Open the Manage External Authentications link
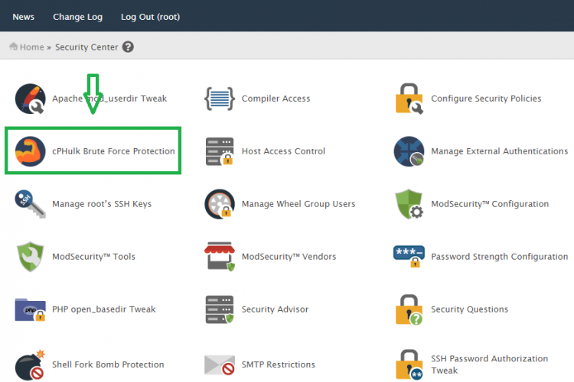Image resolution: width=574 pixels, height=382 pixels. pos(500,151)
